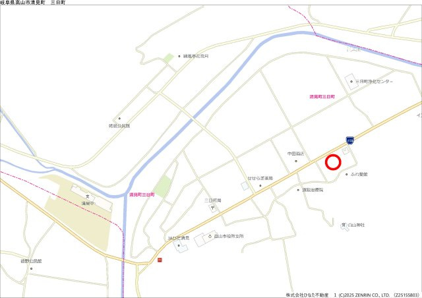Select the 三日町浄化センター marker dot
422x298 pixels.
point(351,81)
